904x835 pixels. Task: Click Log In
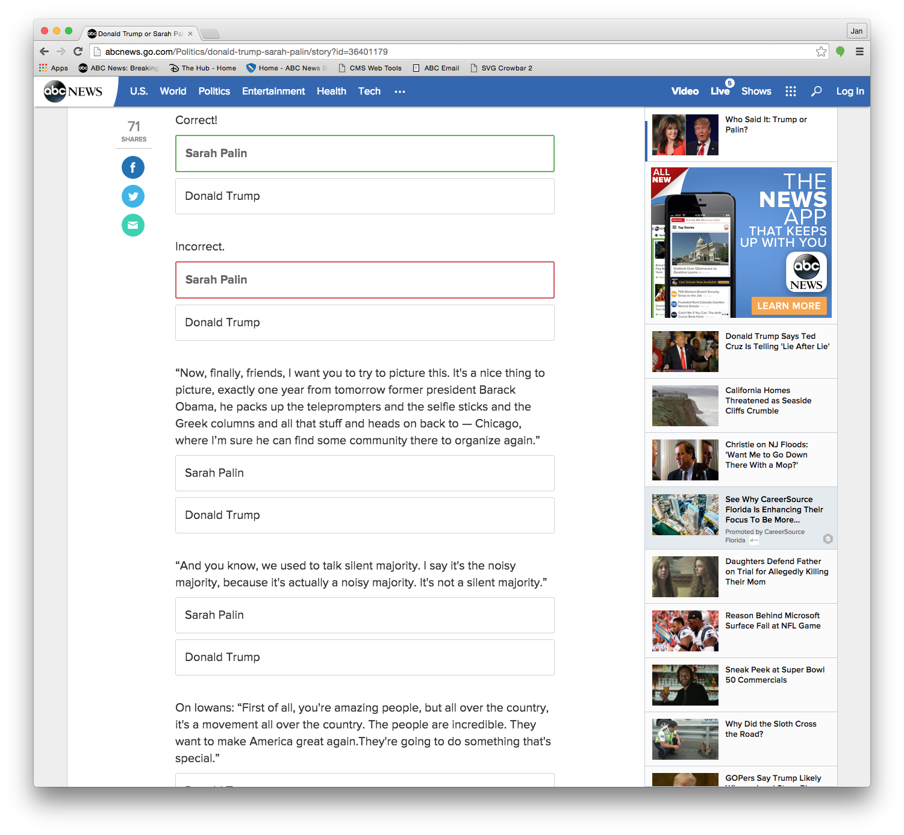point(850,92)
